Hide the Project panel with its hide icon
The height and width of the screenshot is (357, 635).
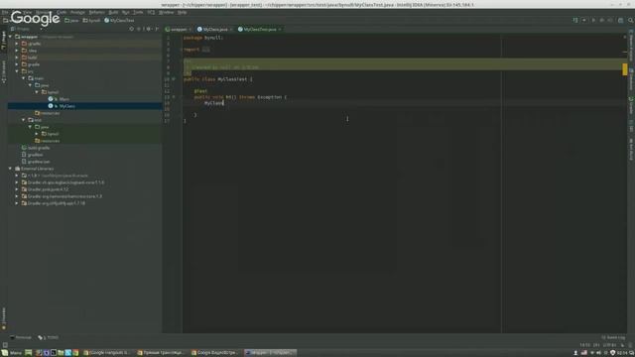(x=157, y=29)
